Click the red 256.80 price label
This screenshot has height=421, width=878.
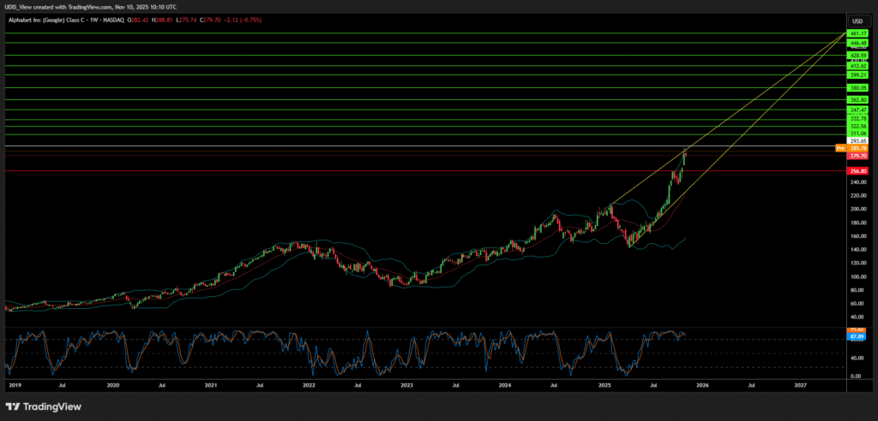(857, 170)
